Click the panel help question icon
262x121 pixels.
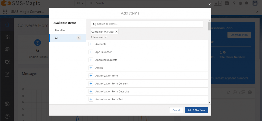pyautogui.click(x=250, y=92)
